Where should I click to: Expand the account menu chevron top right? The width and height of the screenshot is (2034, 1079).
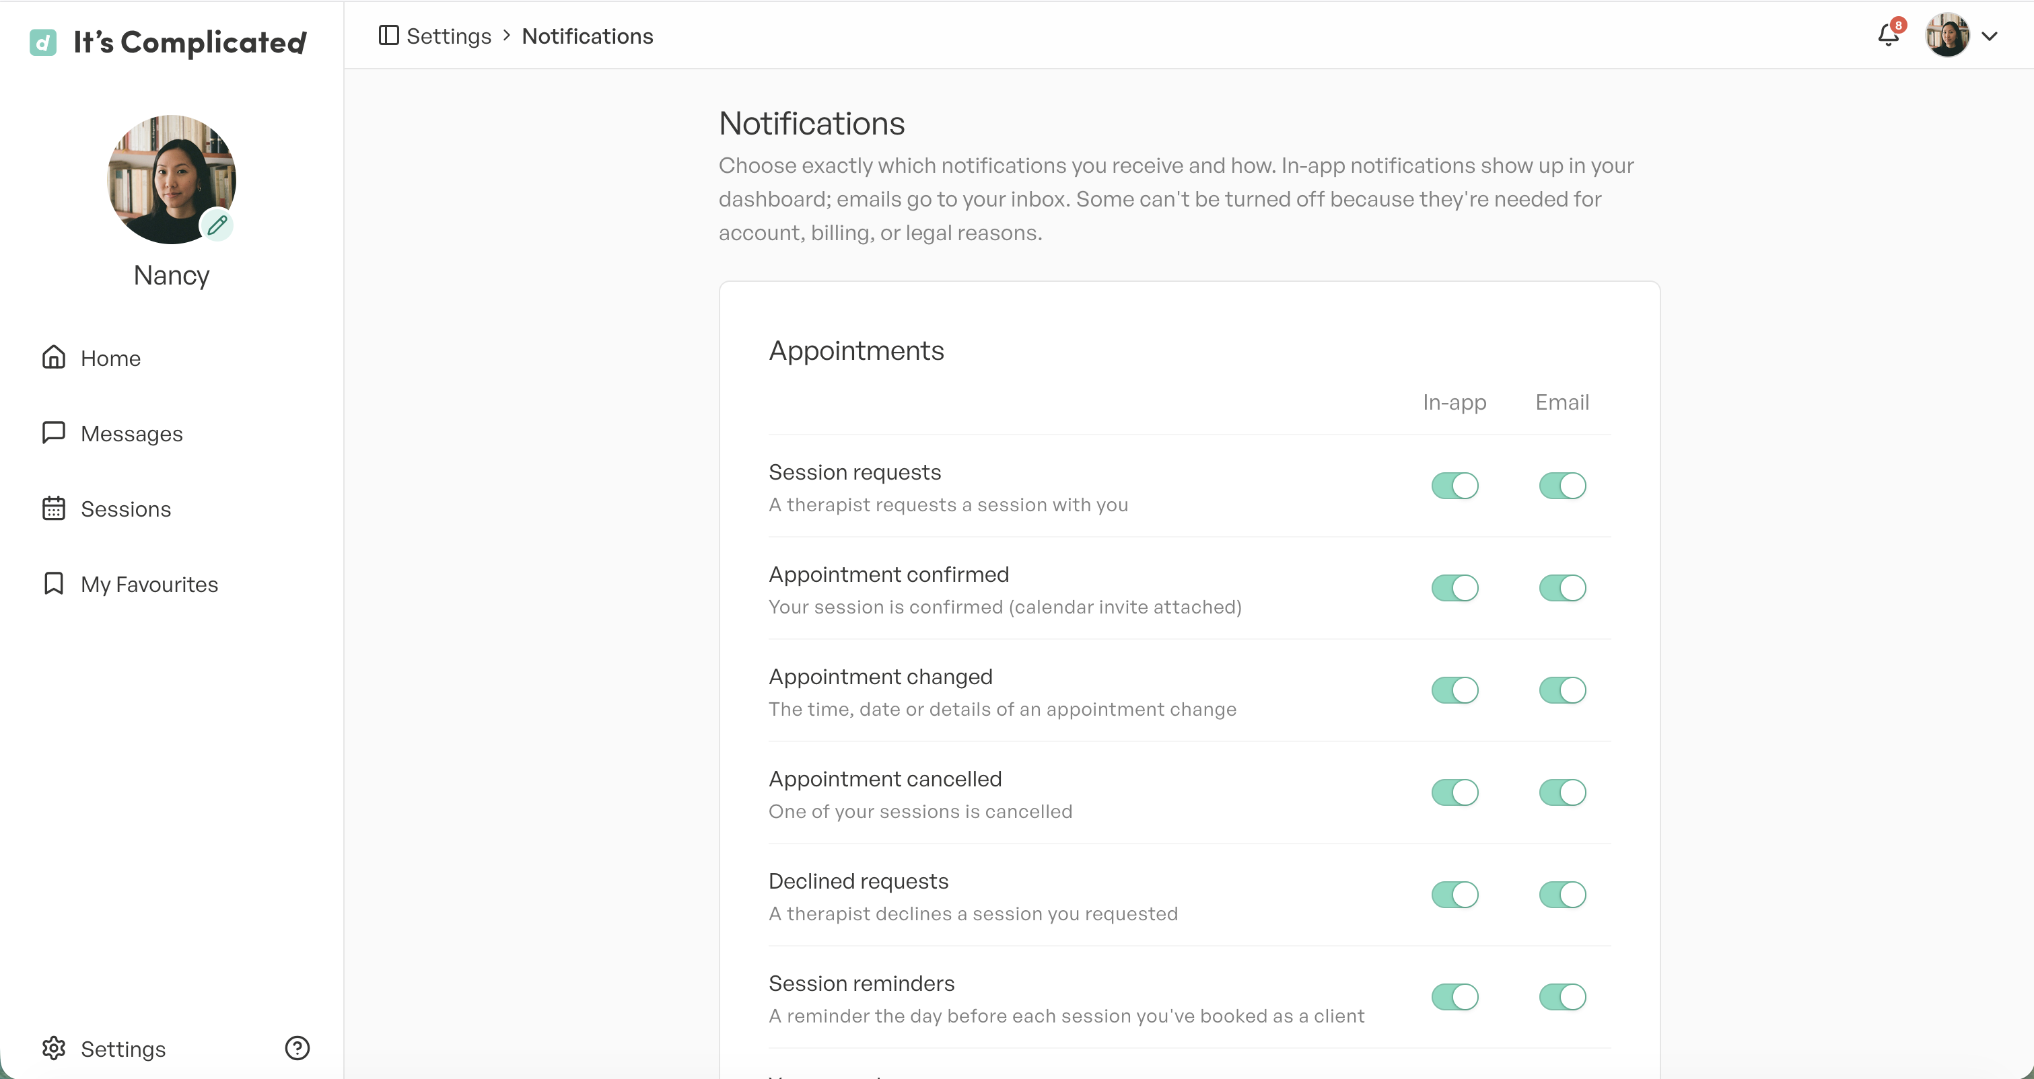[1990, 36]
